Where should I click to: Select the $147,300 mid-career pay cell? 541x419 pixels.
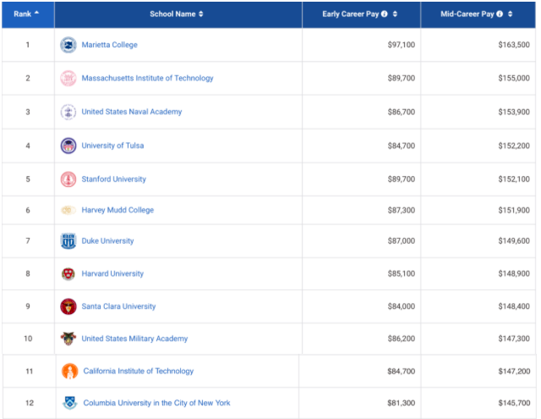click(478, 339)
